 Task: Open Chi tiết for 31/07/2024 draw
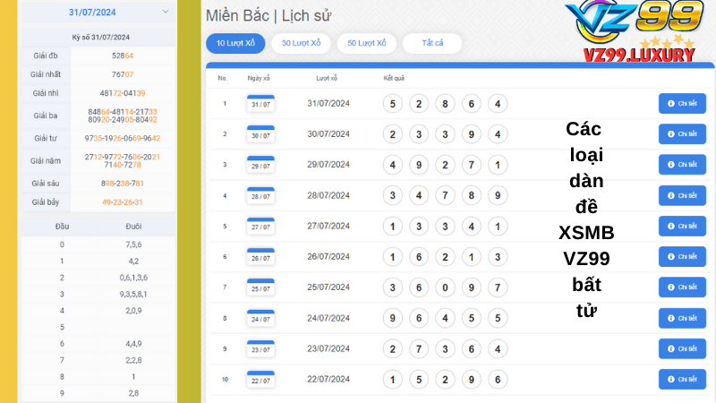tap(682, 103)
